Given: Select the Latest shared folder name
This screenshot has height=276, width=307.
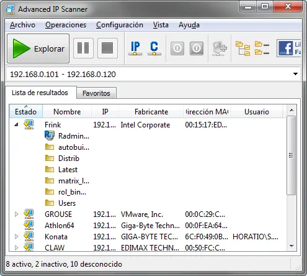Looking at the screenshot, I should point(68,170).
